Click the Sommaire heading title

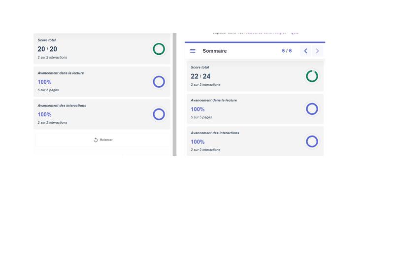(215, 51)
